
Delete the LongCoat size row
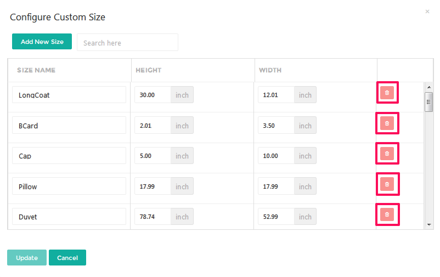[x=387, y=93]
